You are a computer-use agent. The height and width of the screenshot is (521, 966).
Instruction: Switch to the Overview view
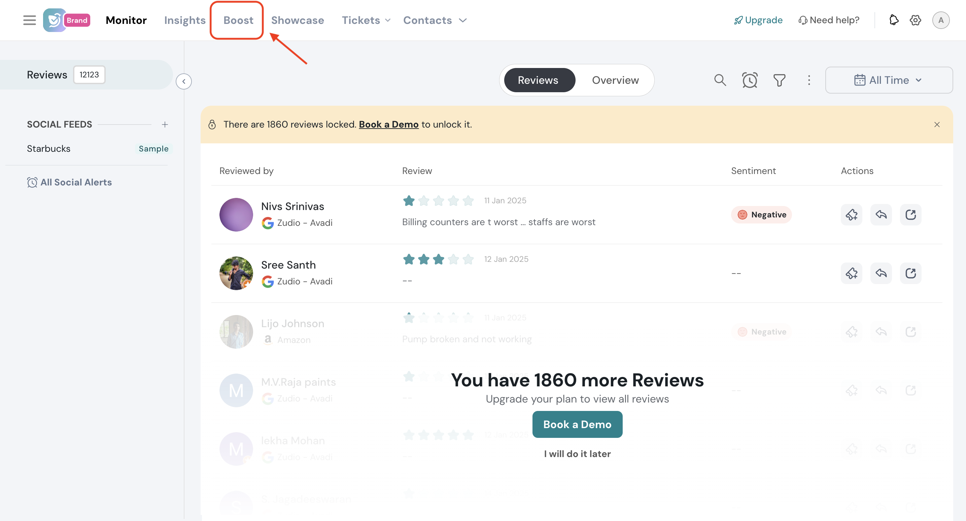[x=615, y=80]
